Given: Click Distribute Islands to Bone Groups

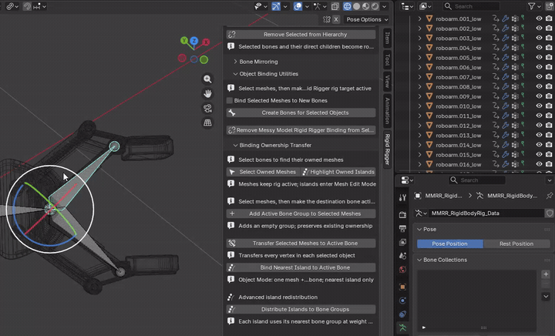Looking at the screenshot, I should click(301, 309).
